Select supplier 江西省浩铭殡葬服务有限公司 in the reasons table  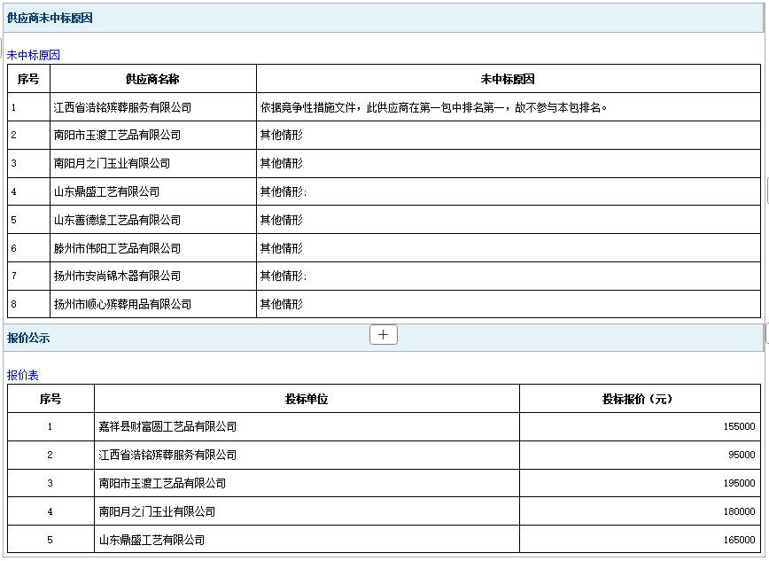(122, 107)
